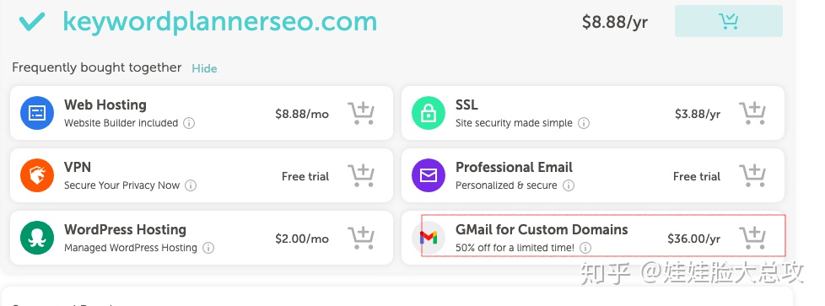Show info for 50% off Gmail offer
Screen dimensions: 825x306
point(585,248)
